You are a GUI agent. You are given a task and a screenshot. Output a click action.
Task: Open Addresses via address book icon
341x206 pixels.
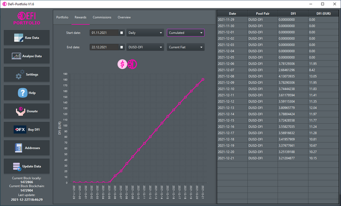point(19,148)
